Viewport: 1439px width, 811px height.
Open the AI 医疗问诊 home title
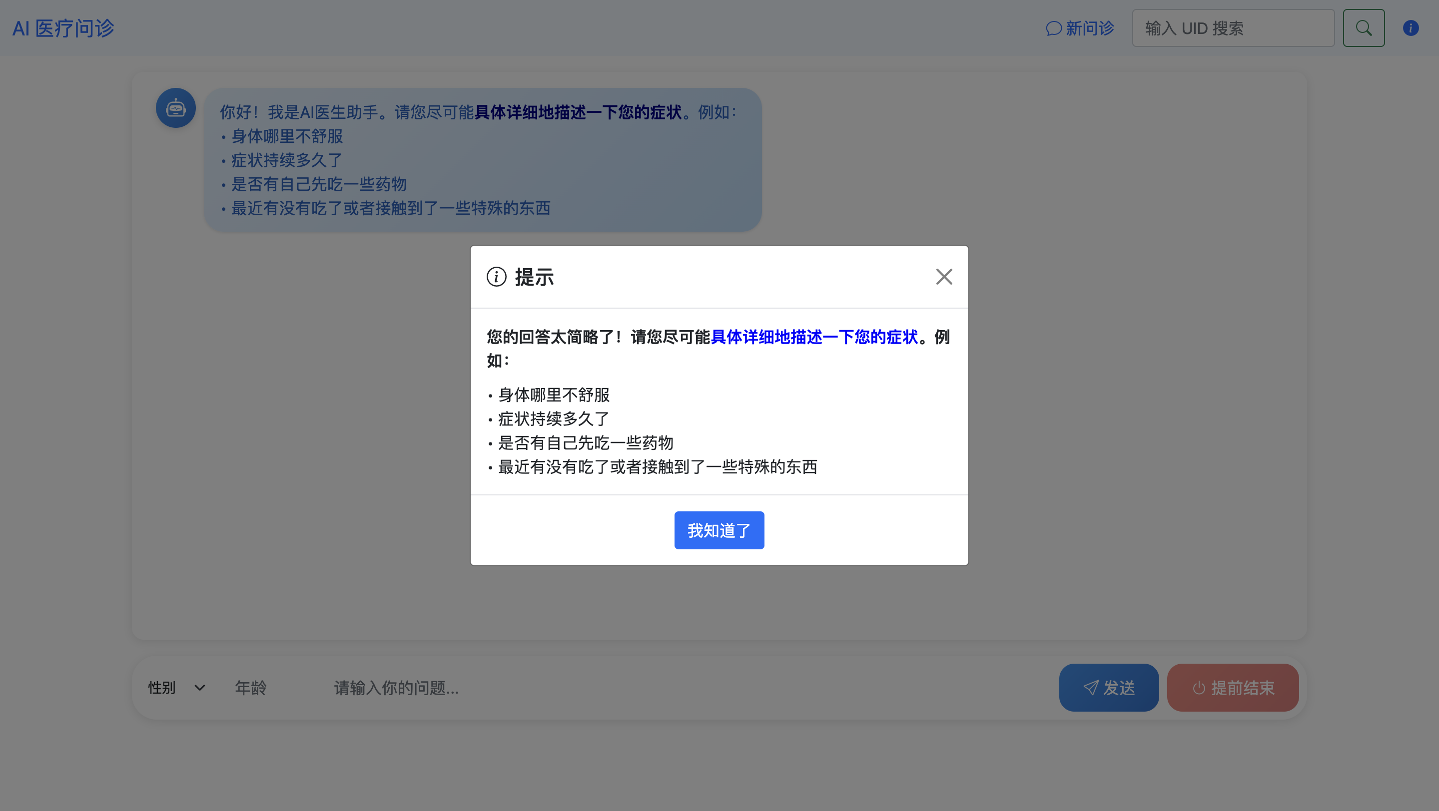click(63, 28)
